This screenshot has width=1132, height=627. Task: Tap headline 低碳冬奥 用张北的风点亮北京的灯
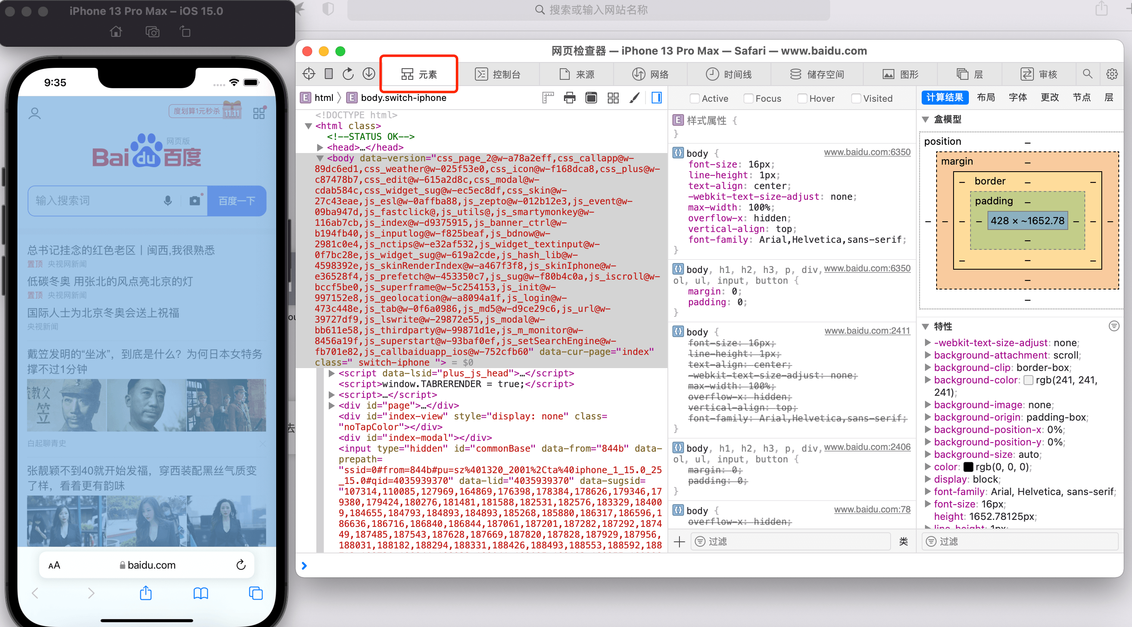click(110, 282)
